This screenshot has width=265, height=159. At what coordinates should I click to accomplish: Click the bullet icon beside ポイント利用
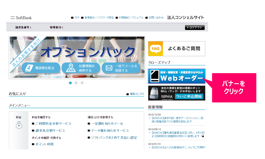33,144
